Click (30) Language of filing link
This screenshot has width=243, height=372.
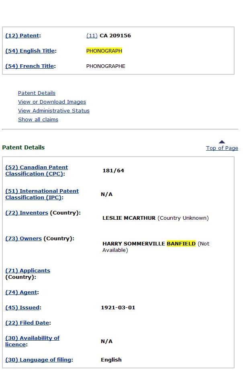[x=38, y=360]
